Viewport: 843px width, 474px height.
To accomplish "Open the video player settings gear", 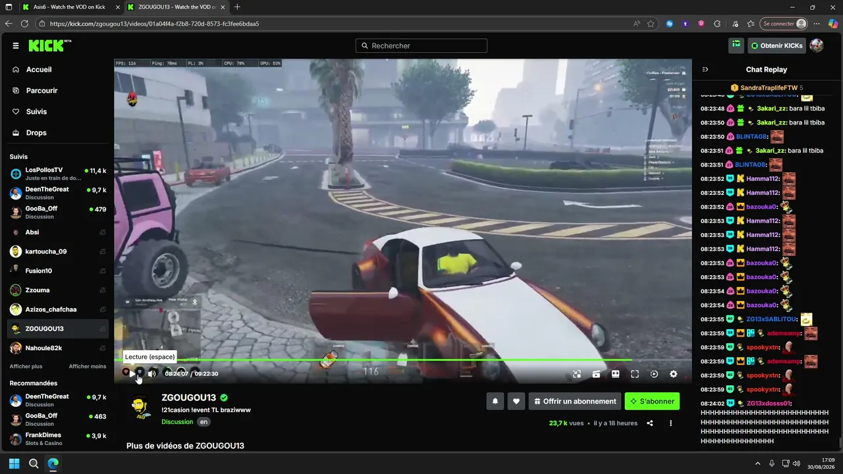I will (x=673, y=374).
